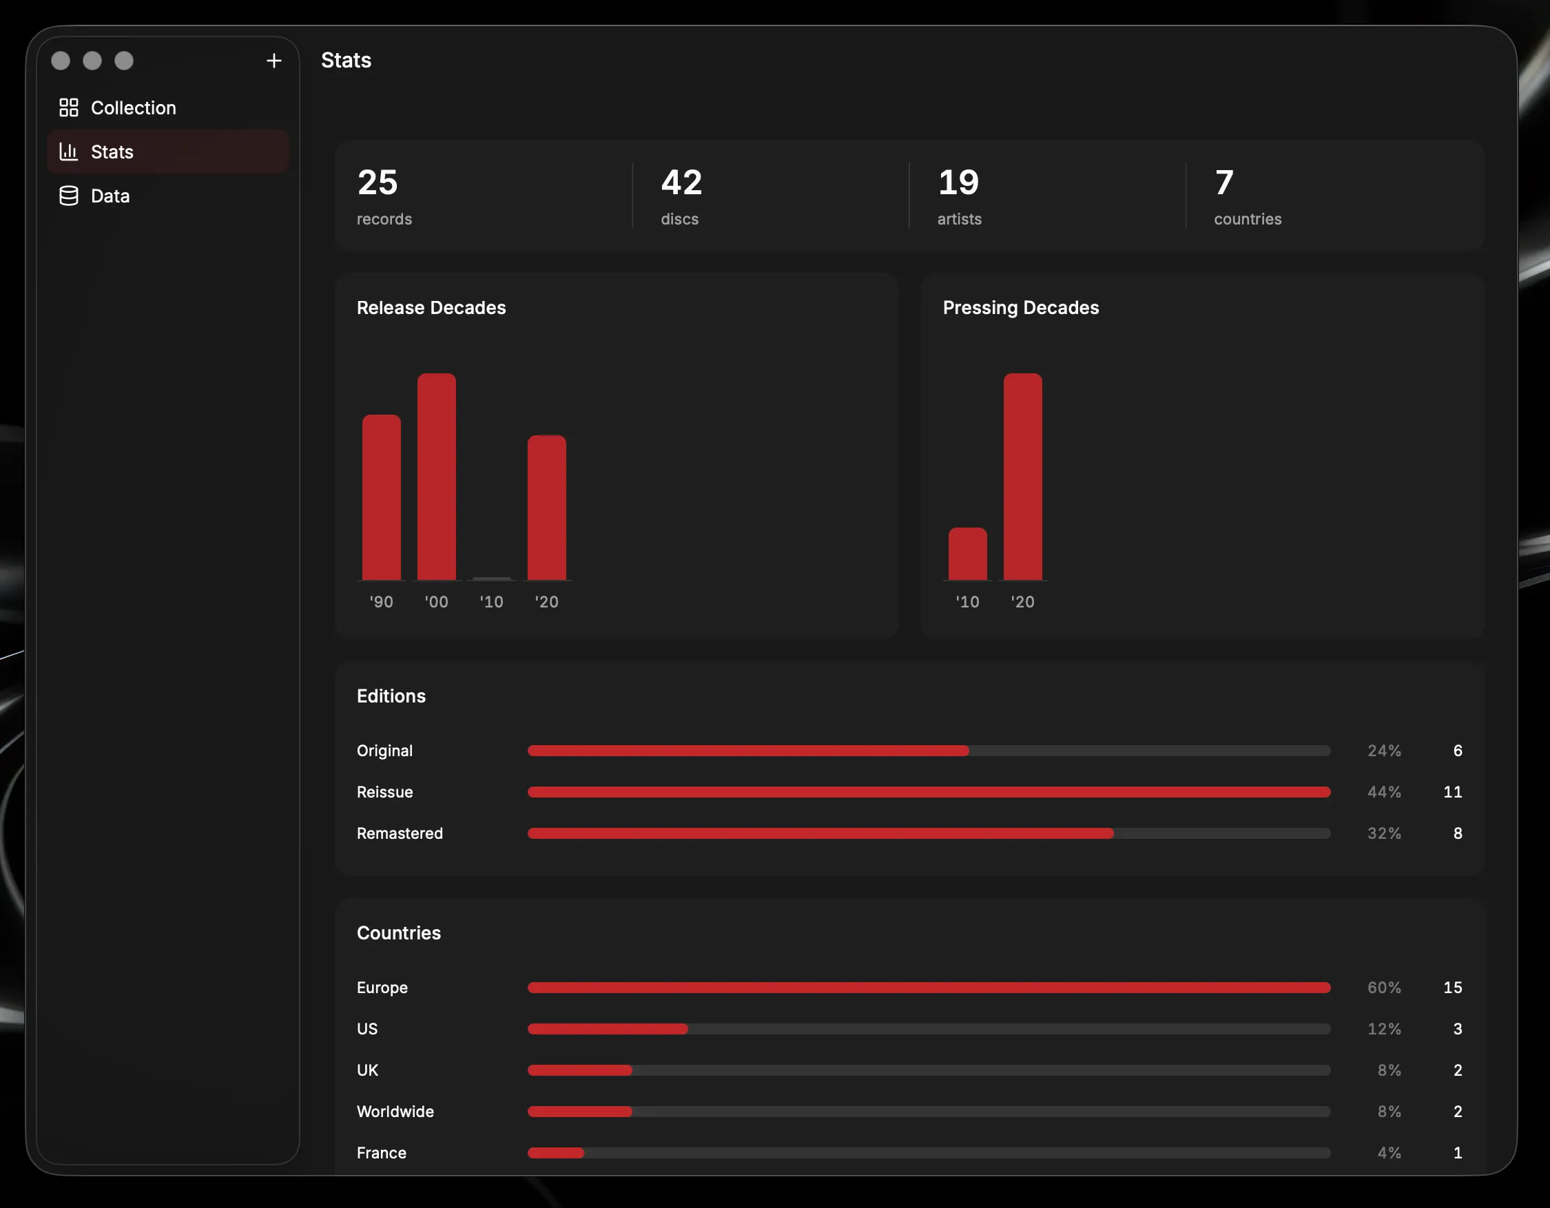Viewport: 1550px width, 1208px height.
Task: Click the "records" label
Action: point(384,219)
